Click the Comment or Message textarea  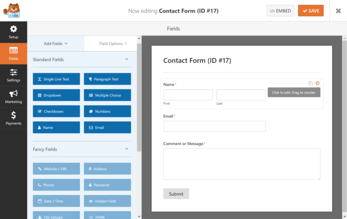241,164
